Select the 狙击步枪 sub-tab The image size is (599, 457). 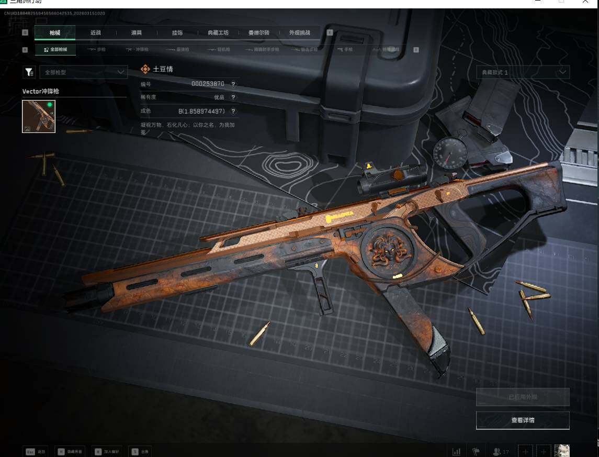click(304, 50)
